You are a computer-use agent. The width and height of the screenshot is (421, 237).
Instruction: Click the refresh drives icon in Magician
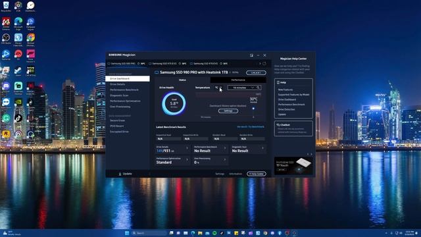tap(264, 64)
